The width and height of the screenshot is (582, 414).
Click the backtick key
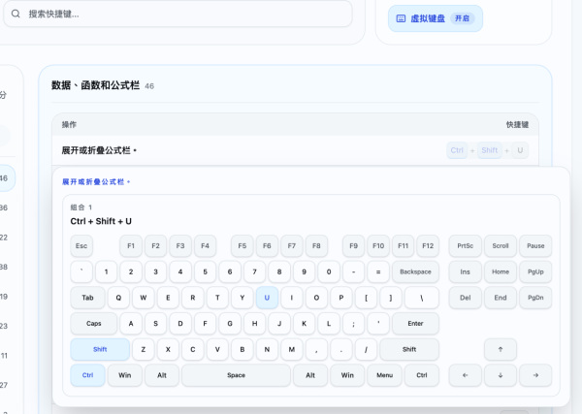[x=81, y=271]
